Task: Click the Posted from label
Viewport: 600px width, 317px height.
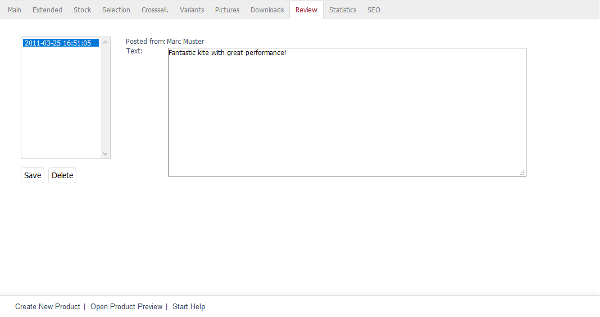Action: (146, 42)
